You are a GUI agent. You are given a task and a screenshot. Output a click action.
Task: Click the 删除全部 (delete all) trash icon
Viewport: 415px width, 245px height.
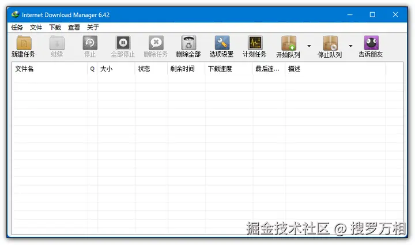(x=188, y=43)
